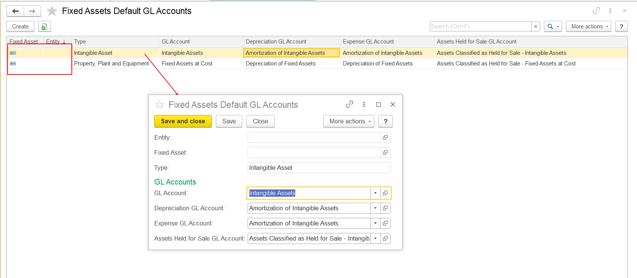The width and height of the screenshot is (637, 278).
Task: Click the Create button
Action: point(20,26)
